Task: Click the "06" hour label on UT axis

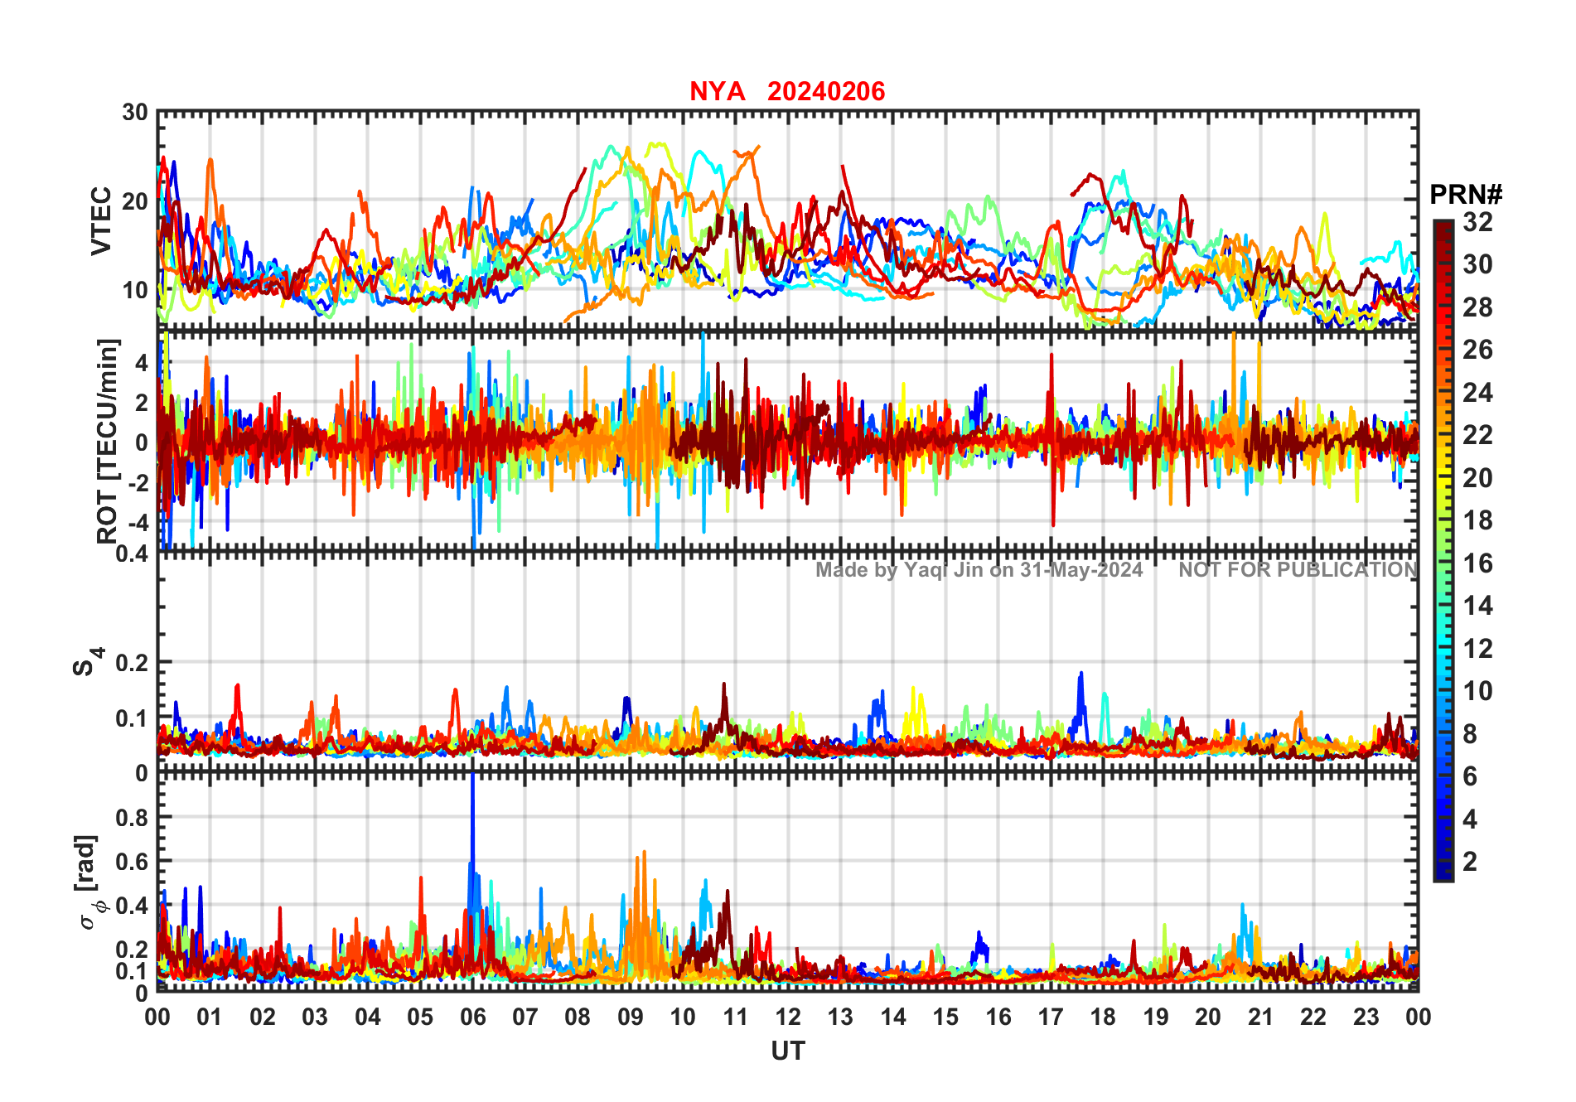Action: tap(473, 1017)
